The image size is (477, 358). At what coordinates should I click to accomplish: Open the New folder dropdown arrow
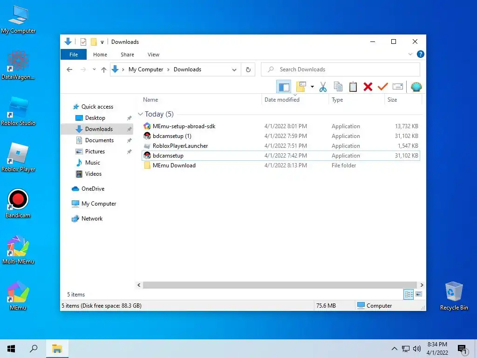312,87
